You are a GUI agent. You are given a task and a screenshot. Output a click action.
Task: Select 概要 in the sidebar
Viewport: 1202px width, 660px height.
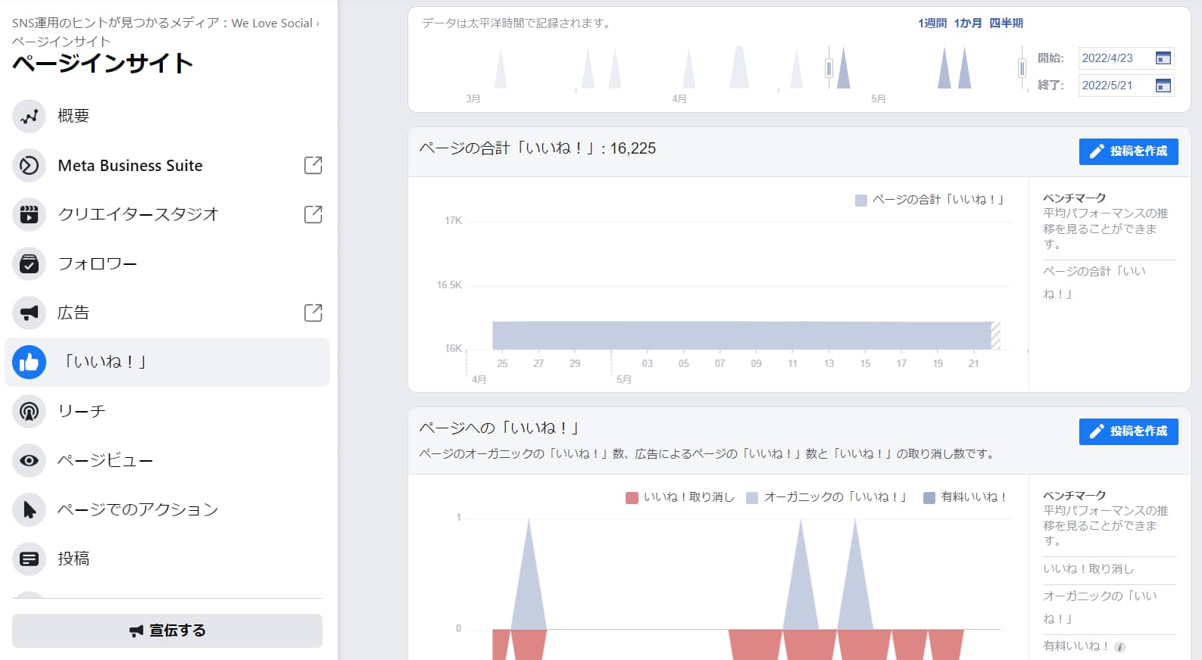(167, 117)
